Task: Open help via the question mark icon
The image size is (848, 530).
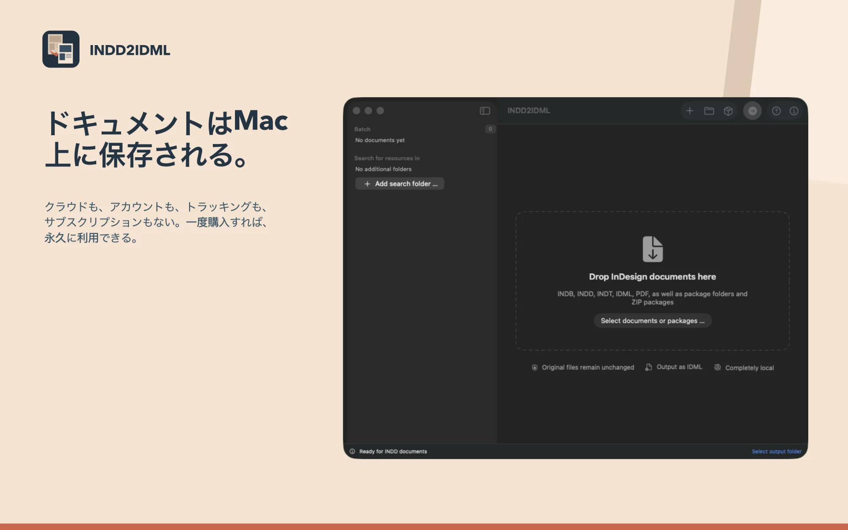Action: click(776, 111)
